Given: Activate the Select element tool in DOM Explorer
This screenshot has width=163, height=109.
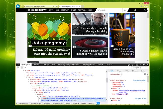Looking at the screenshot, I should tap(18, 68).
